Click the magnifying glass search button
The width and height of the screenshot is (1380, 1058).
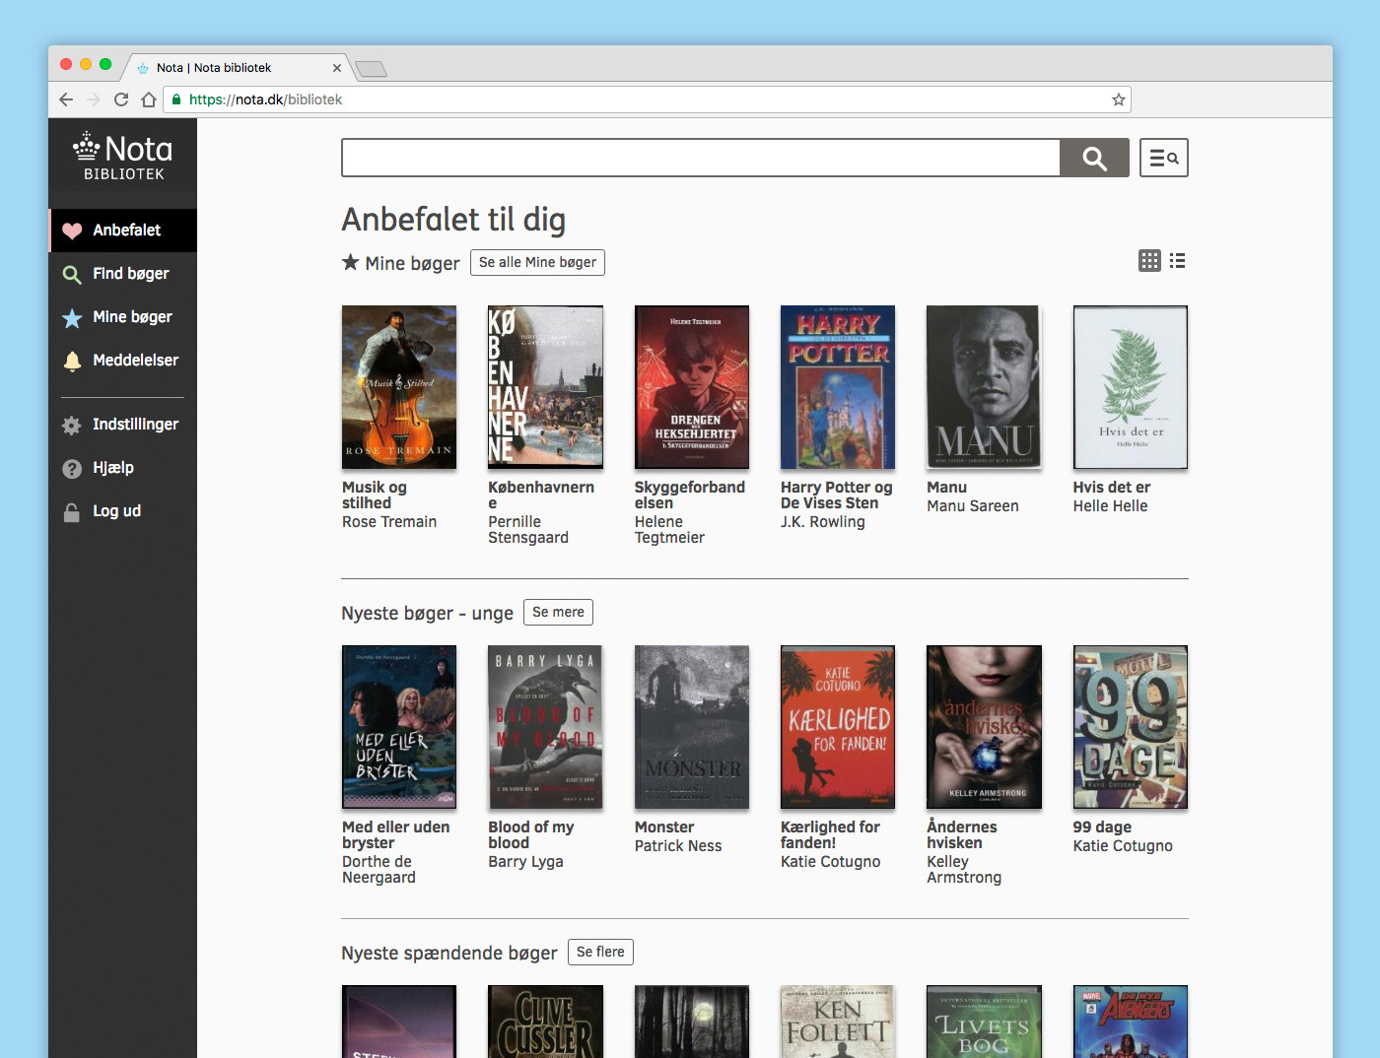[1094, 158]
